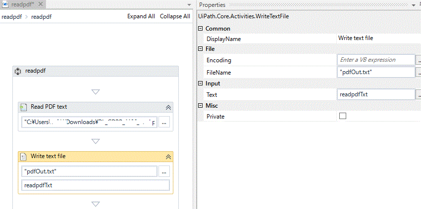Image resolution: width=421 pixels, height=209 pixels.
Task: Click the Text property field readpdfTxt
Action: tap(376, 94)
